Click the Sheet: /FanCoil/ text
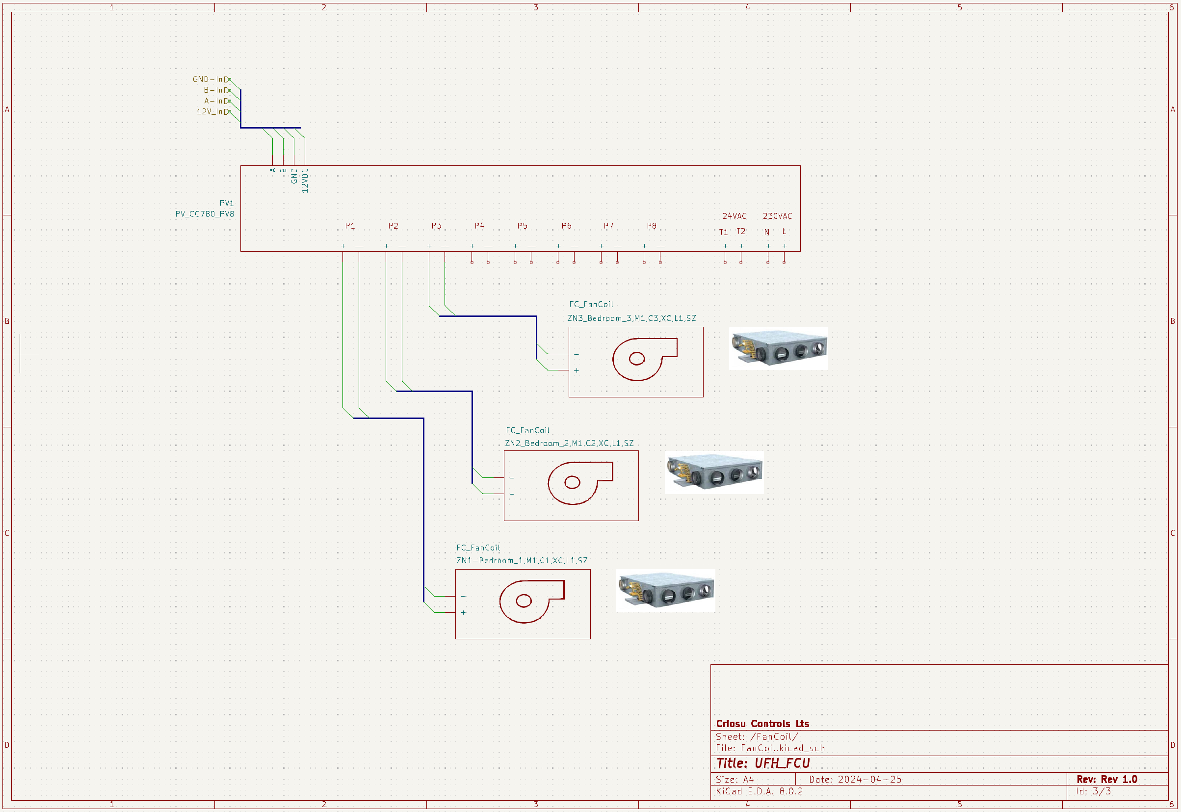Viewport: 1181px width, 812px height. 757,736
